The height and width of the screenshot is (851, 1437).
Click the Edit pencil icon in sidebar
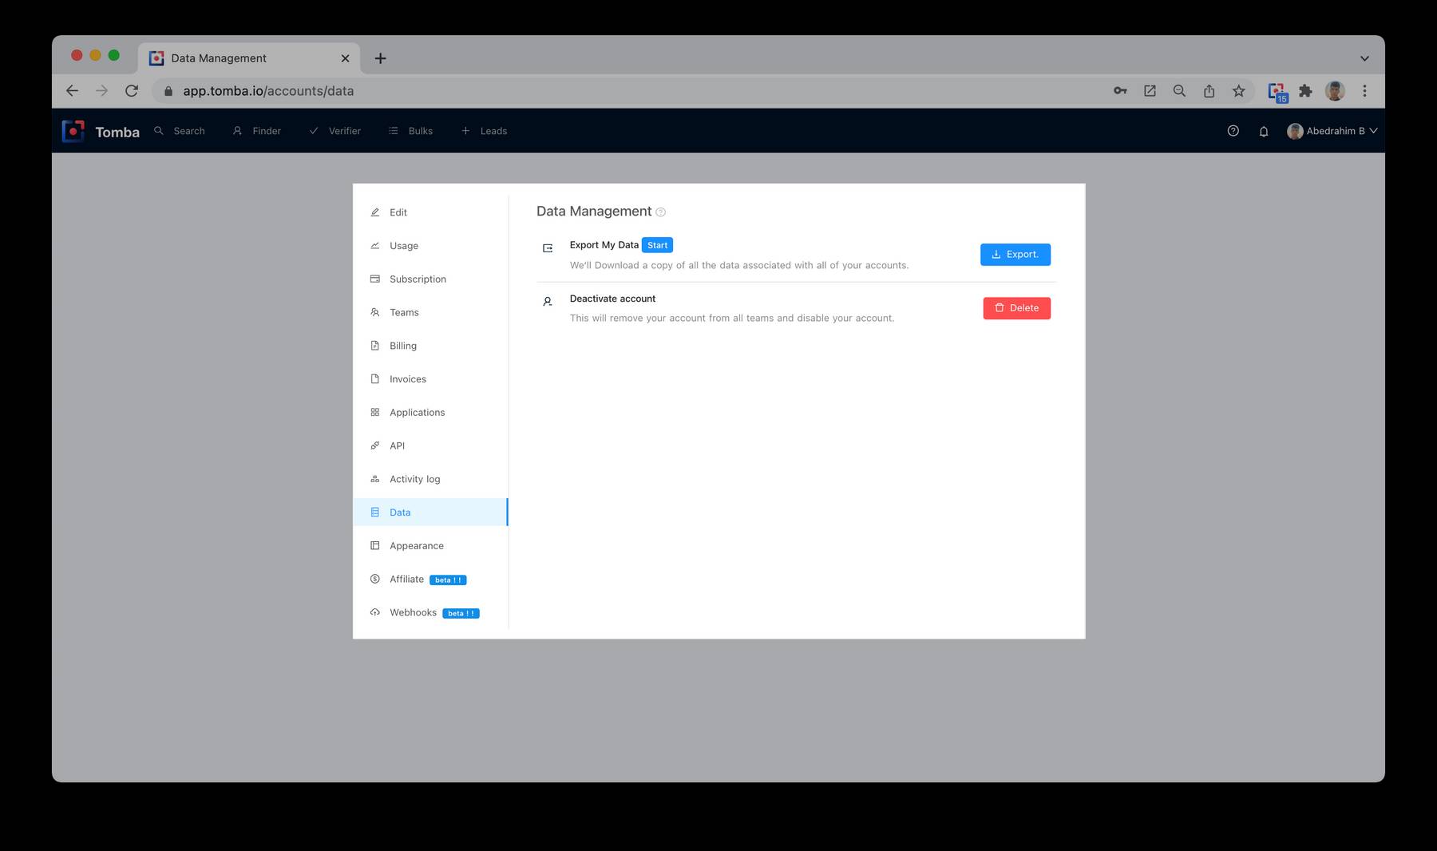click(x=375, y=212)
